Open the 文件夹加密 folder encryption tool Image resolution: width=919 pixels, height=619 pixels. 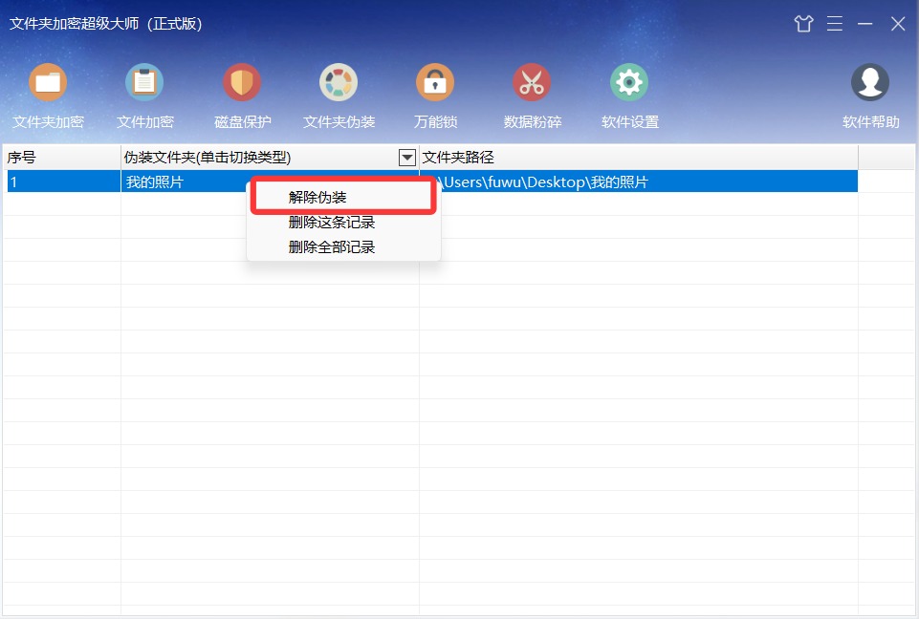click(48, 96)
